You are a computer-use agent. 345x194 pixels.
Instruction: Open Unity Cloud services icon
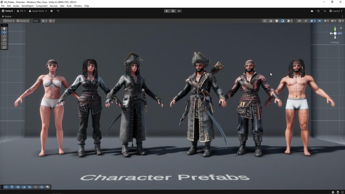tap(312, 11)
